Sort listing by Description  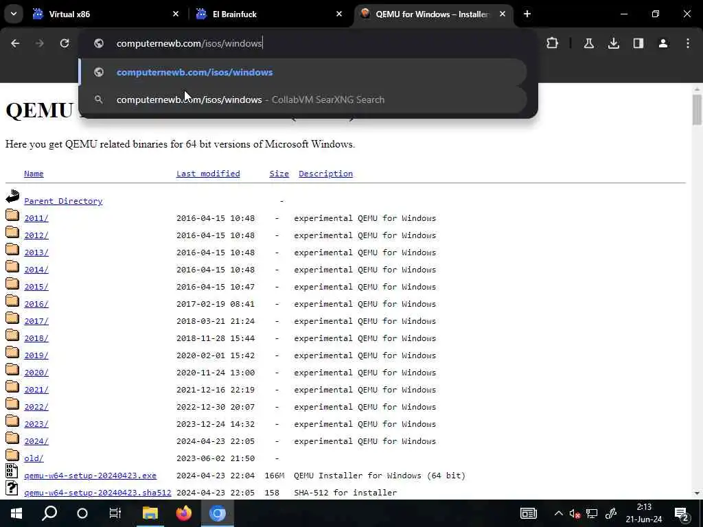tap(325, 174)
